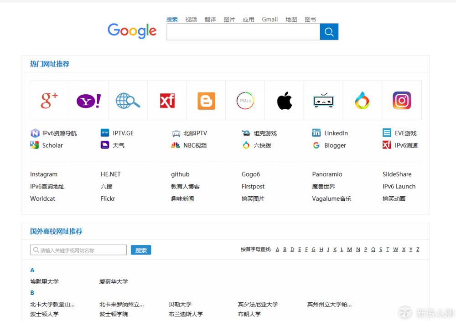The height and width of the screenshot is (321, 456).
Task: Open the Gogo6 link
Action: 251,174
